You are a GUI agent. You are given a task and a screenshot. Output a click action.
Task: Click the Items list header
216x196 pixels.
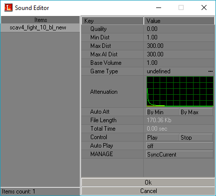tap(40, 20)
